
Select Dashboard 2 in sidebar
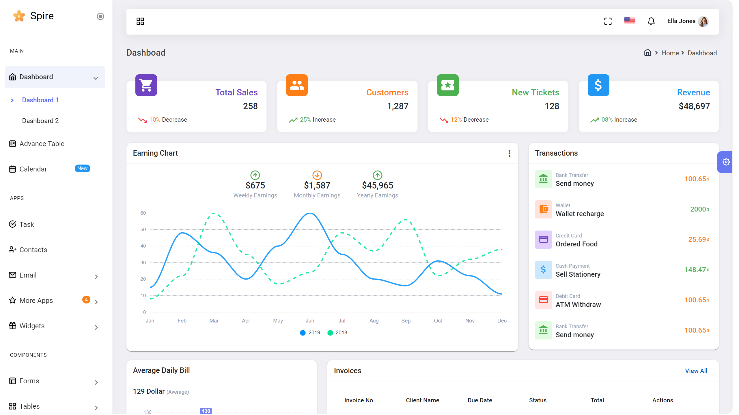[40, 121]
